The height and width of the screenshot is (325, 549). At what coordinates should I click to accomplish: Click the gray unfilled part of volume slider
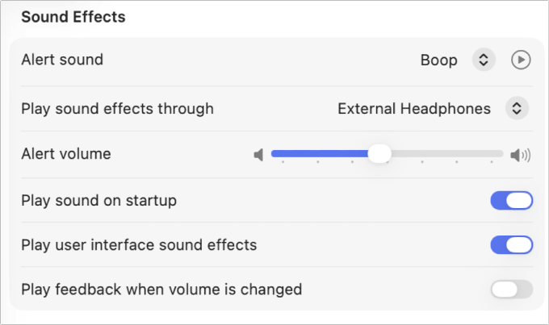pyautogui.click(x=444, y=153)
